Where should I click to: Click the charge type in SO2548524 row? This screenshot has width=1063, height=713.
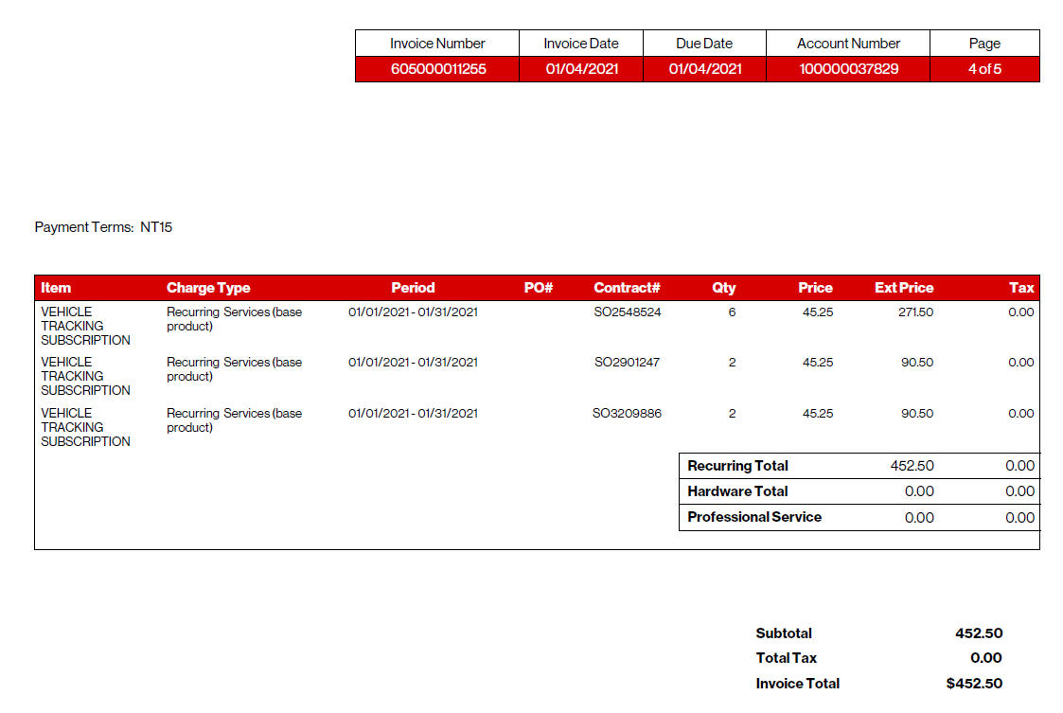coord(235,319)
